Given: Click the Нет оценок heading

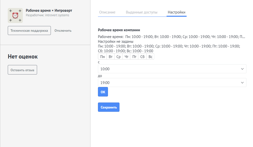Looking at the screenshot, I should [23, 56].
